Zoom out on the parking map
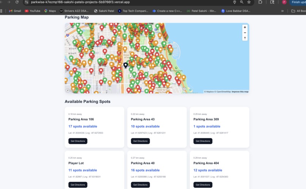 (x=245, y=33)
